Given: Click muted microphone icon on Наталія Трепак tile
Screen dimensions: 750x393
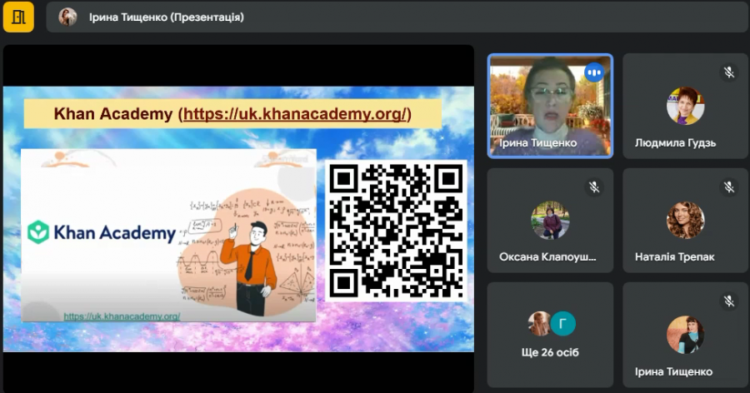Looking at the screenshot, I should [729, 187].
